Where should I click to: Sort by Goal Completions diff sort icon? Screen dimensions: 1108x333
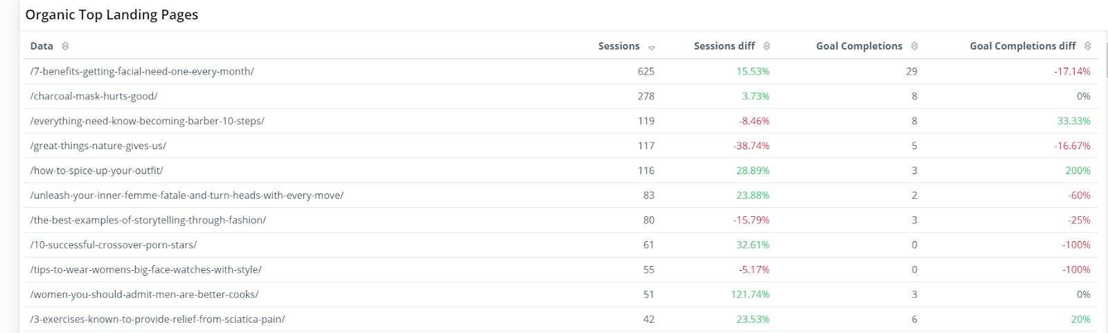[1087, 46]
